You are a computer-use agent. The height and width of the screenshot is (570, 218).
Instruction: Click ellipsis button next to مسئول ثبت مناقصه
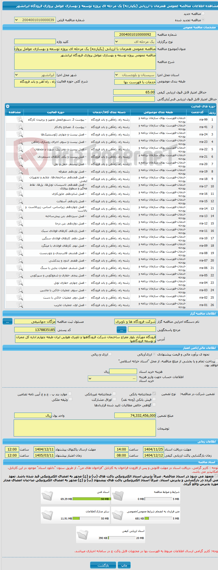(7, 321)
